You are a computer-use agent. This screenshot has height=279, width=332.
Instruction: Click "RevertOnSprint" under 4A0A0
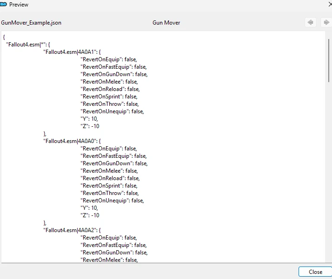tap(109, 186)
